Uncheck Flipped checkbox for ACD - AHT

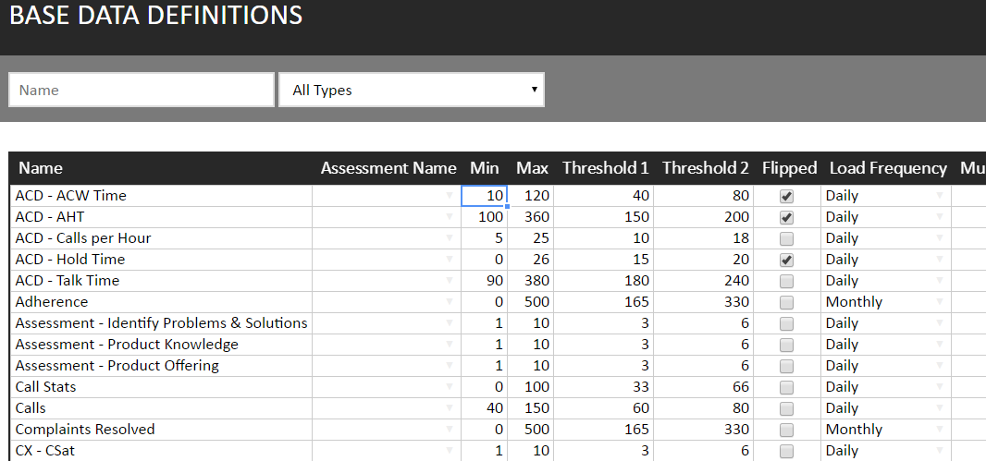[x=787, y=217]
